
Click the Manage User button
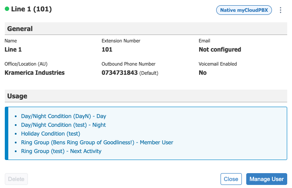click(x=267, y=179)
